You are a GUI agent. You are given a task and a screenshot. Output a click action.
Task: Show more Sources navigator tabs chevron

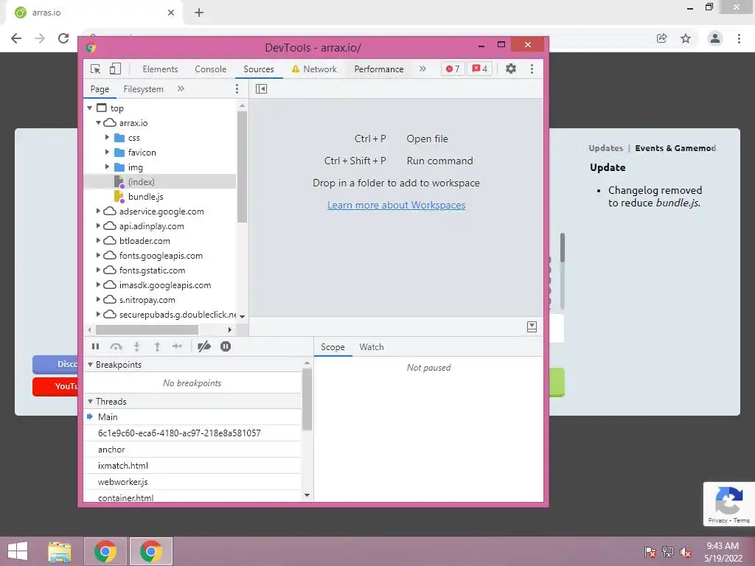(x=181, y=88)
